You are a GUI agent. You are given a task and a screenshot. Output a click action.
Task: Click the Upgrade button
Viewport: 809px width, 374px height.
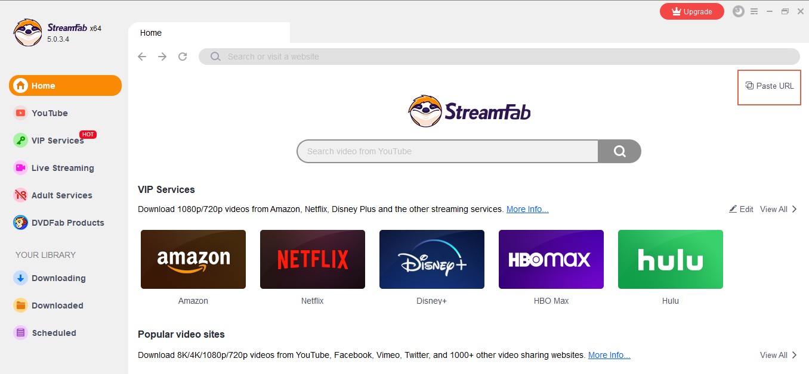coord(692,11)
